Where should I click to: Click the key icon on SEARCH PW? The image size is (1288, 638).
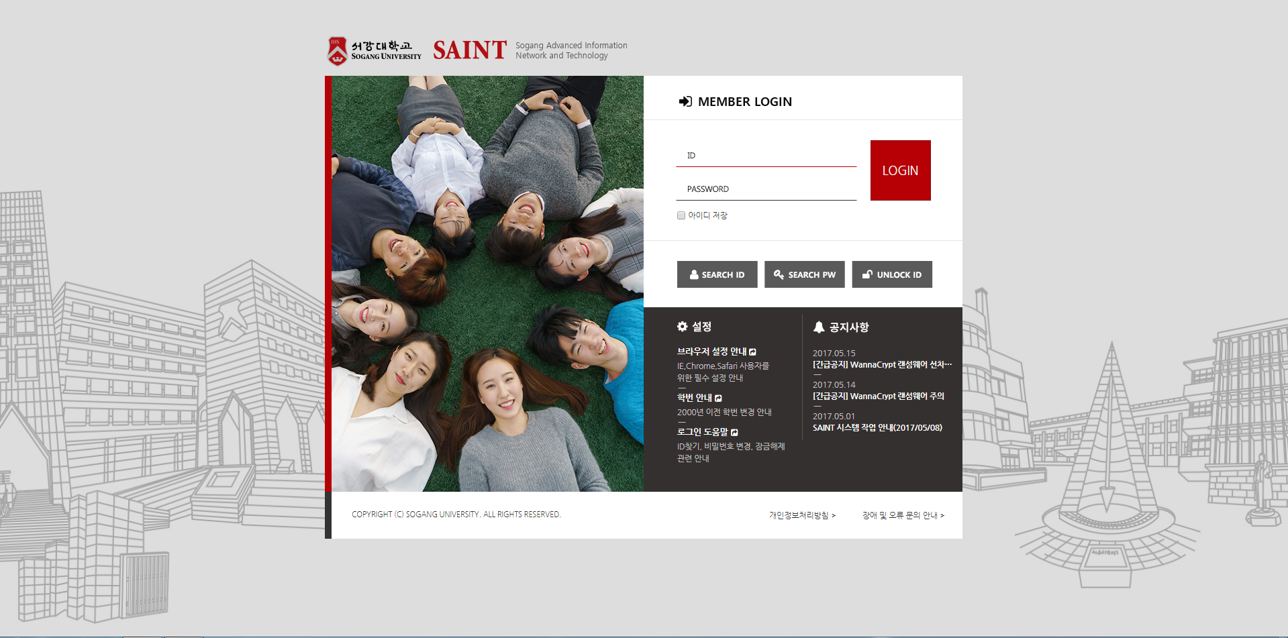tap(779, 274)
